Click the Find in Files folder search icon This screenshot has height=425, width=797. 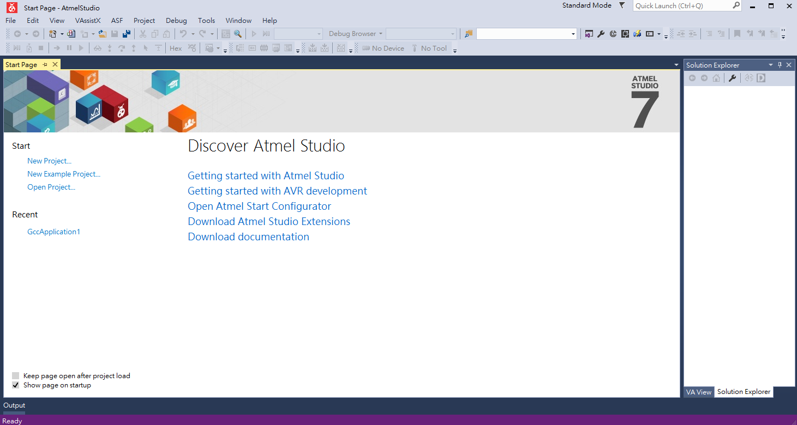[469, 34]
